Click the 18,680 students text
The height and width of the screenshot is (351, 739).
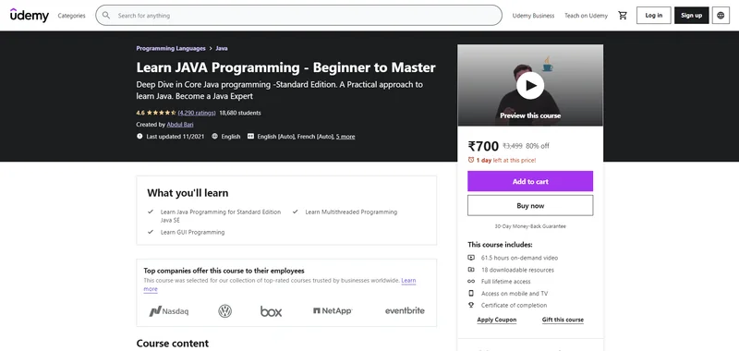(x=240, y=113)
